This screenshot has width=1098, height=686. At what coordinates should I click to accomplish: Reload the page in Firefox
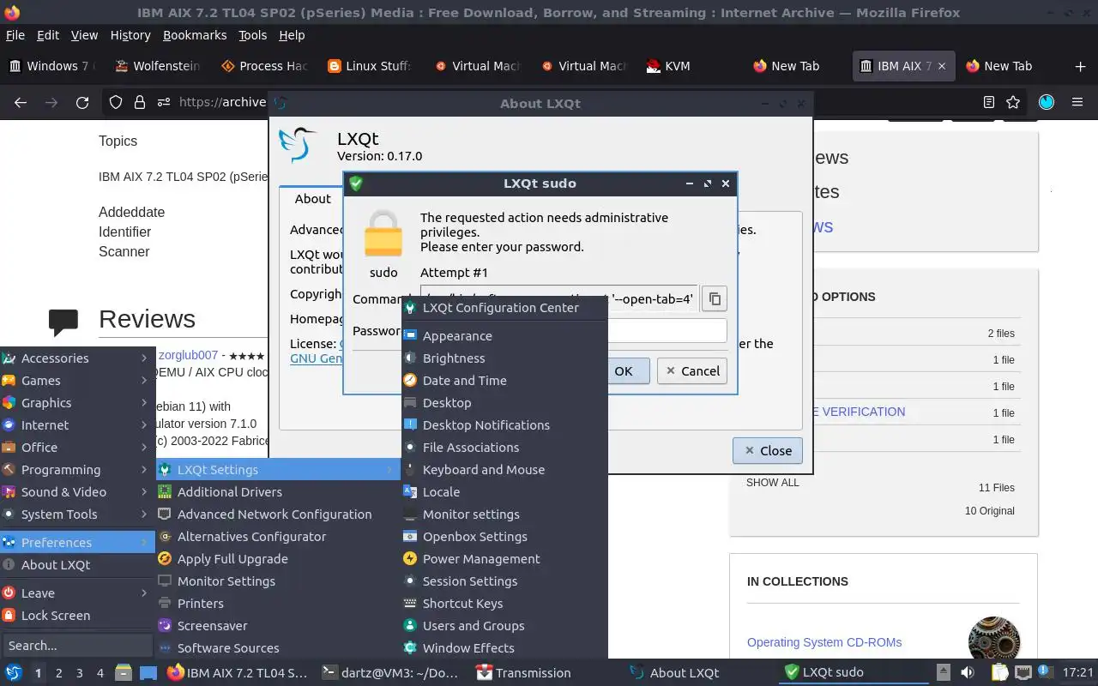[82, 102]
